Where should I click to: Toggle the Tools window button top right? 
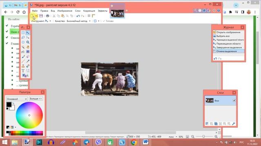[x=195, y=11]
